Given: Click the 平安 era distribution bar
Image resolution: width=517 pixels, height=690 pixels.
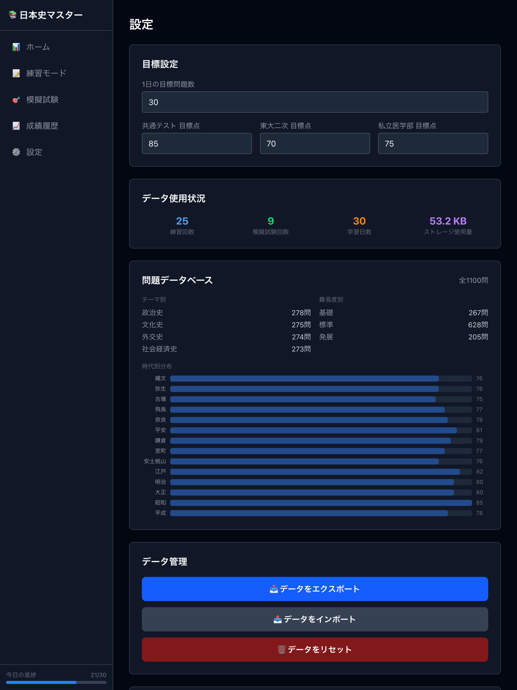Looking at the screenshot, I should (321, 430).
